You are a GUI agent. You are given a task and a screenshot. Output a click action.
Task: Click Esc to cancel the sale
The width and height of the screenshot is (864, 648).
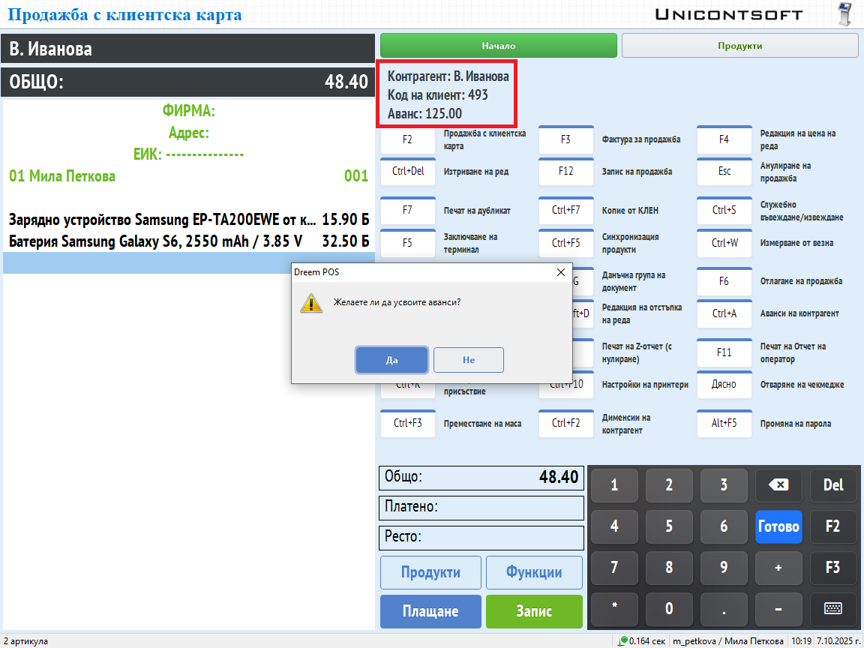click(724, 172)
